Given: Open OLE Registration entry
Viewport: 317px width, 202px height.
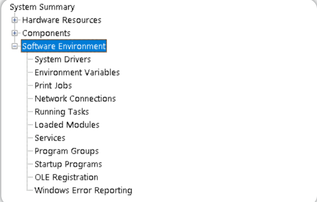Looking at the screenshot, I should [x=66, y=177].
